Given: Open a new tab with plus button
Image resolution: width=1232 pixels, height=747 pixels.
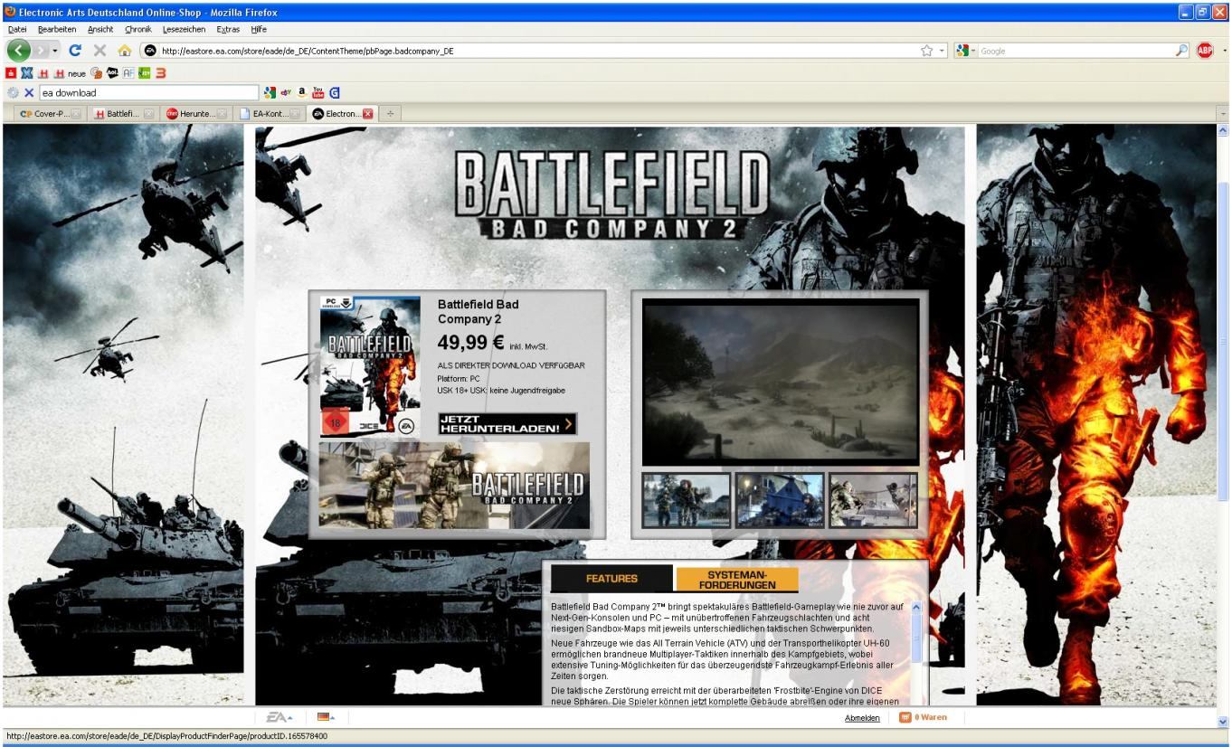Looking at the screenshot, I should [x=392, y=114].
